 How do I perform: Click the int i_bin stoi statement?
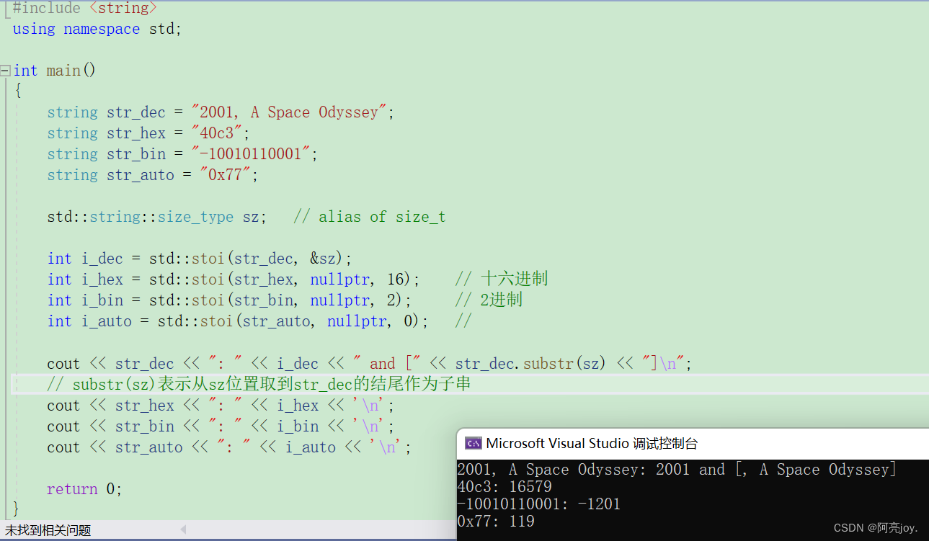229,300
